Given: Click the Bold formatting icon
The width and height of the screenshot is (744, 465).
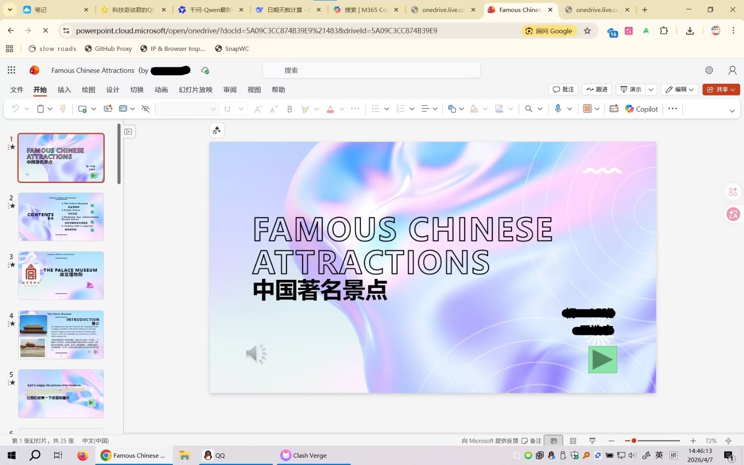Looking at the screenshot, I should tap(290, 109).
